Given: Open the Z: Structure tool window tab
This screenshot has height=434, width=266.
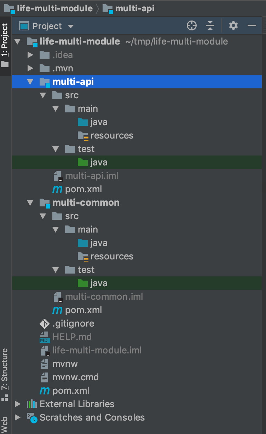Looking at the screenshot, I should tap(5, 369).
